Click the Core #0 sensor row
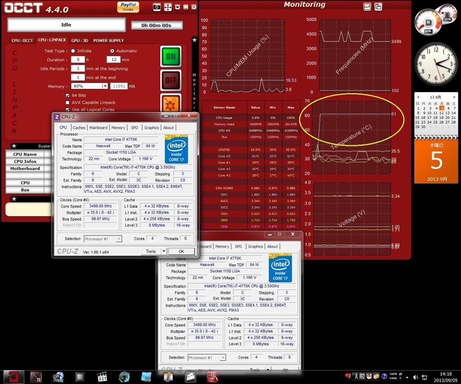The image size is (461, 384). 251,156
